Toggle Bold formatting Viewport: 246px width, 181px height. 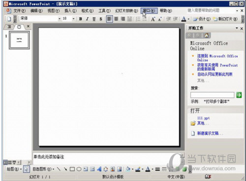[x=81, y=19]
